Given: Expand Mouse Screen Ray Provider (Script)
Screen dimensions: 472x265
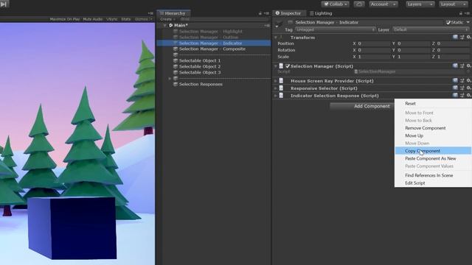Looking at the screenshot, I should coord(276,81).
